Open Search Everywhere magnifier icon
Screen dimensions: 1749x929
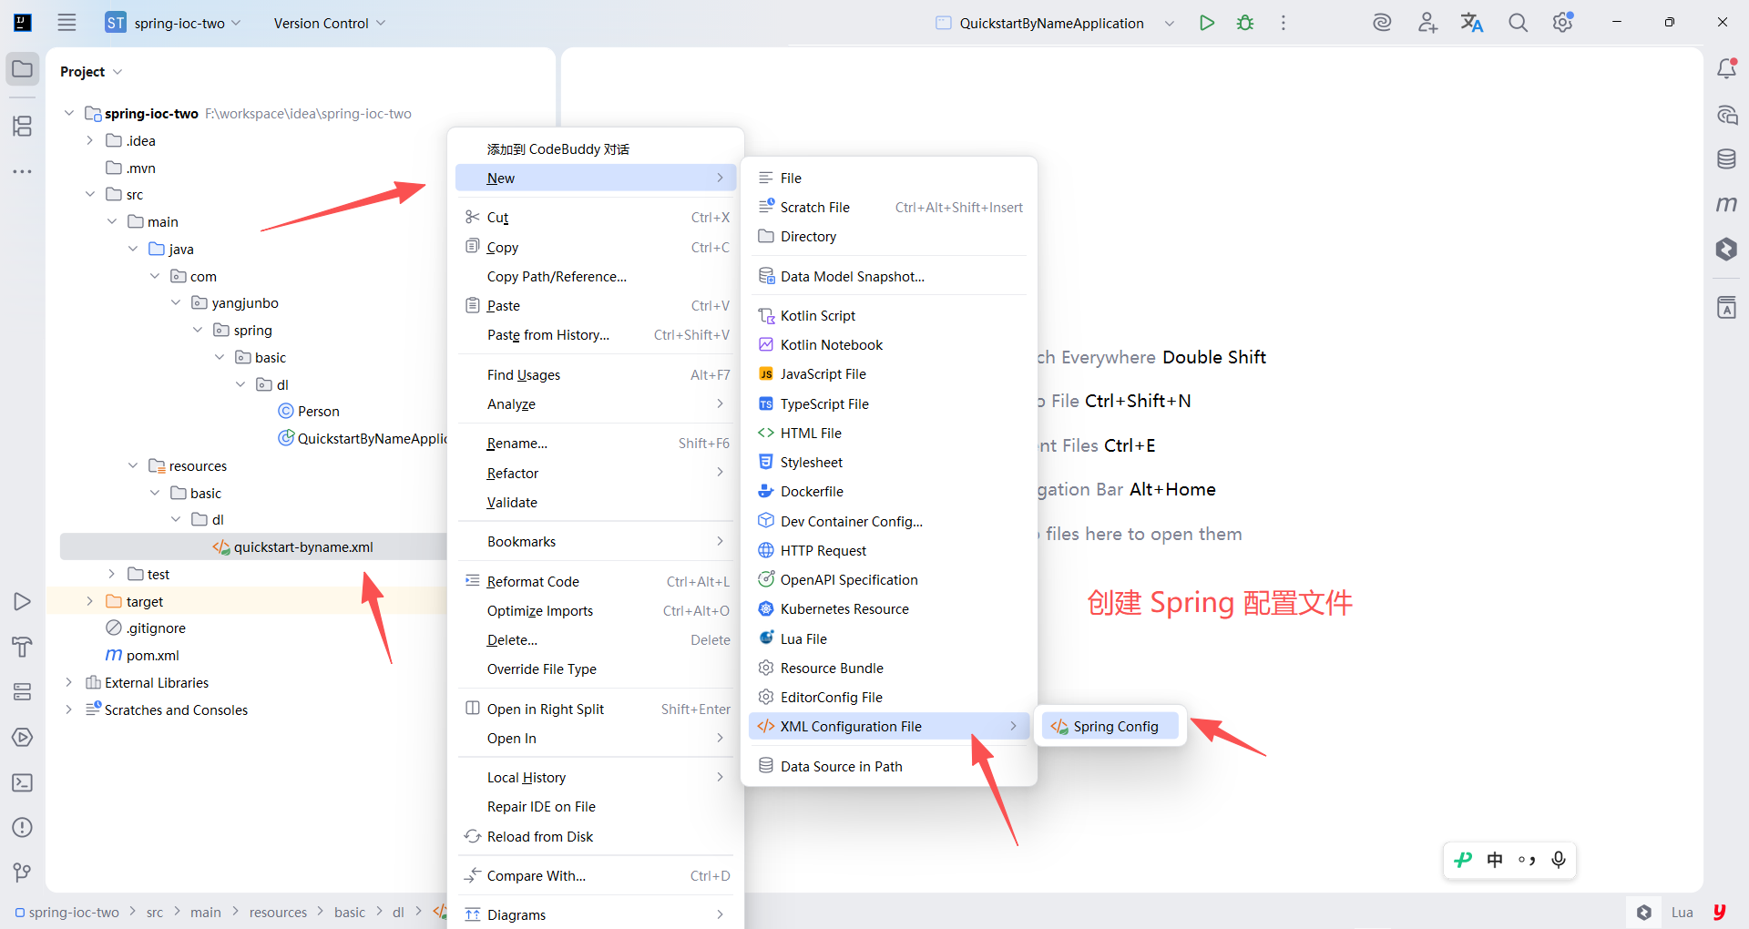pos(1518,23)
